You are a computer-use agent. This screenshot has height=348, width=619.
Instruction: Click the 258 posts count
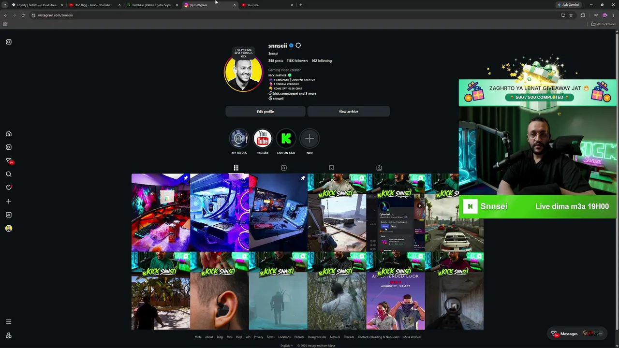tap(276, 61)
